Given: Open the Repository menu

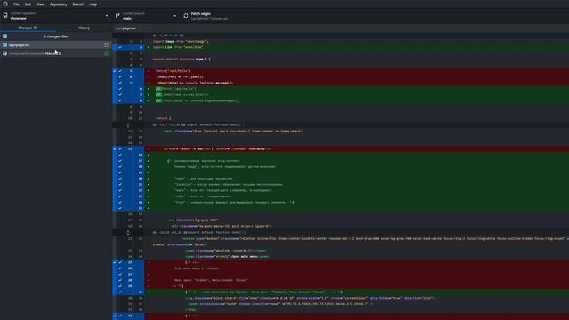Looking at the screenshot, I should pyautogui.click(x=59, y=4).
